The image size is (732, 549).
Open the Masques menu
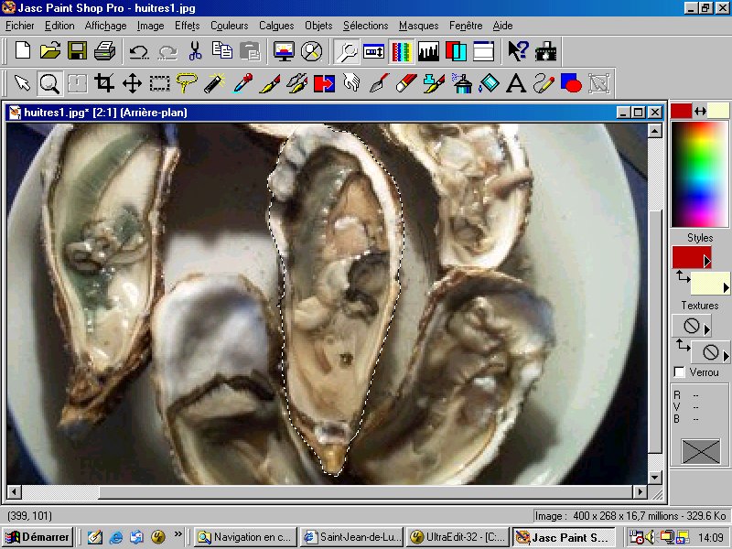pyautogui.click(x=419, y=26)
